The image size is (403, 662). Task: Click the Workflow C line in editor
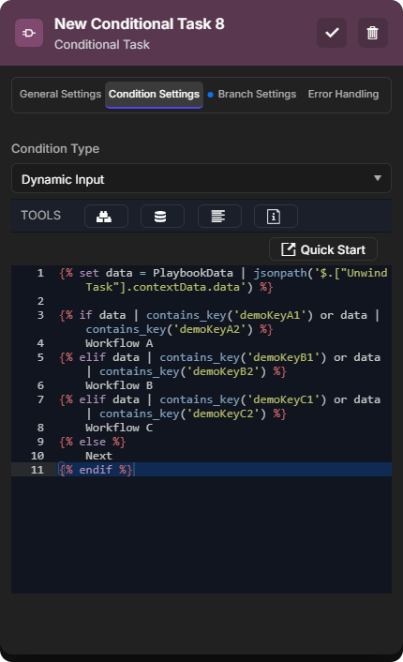coord(119,428)
